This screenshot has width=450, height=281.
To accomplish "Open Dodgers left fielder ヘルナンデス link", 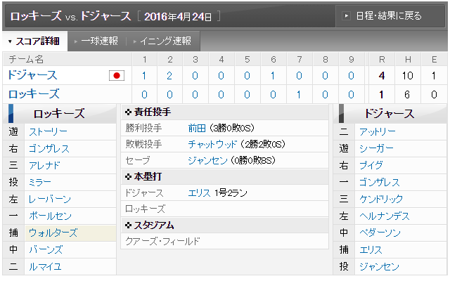I will [385, 216].
